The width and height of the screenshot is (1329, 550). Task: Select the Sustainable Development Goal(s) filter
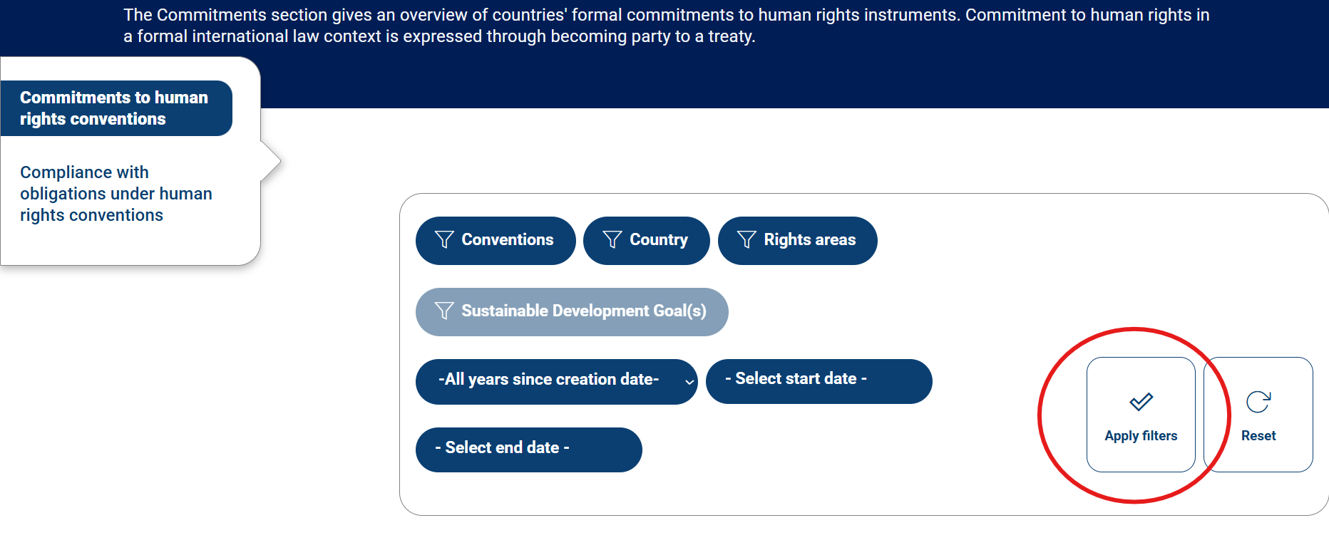[583, 311]
